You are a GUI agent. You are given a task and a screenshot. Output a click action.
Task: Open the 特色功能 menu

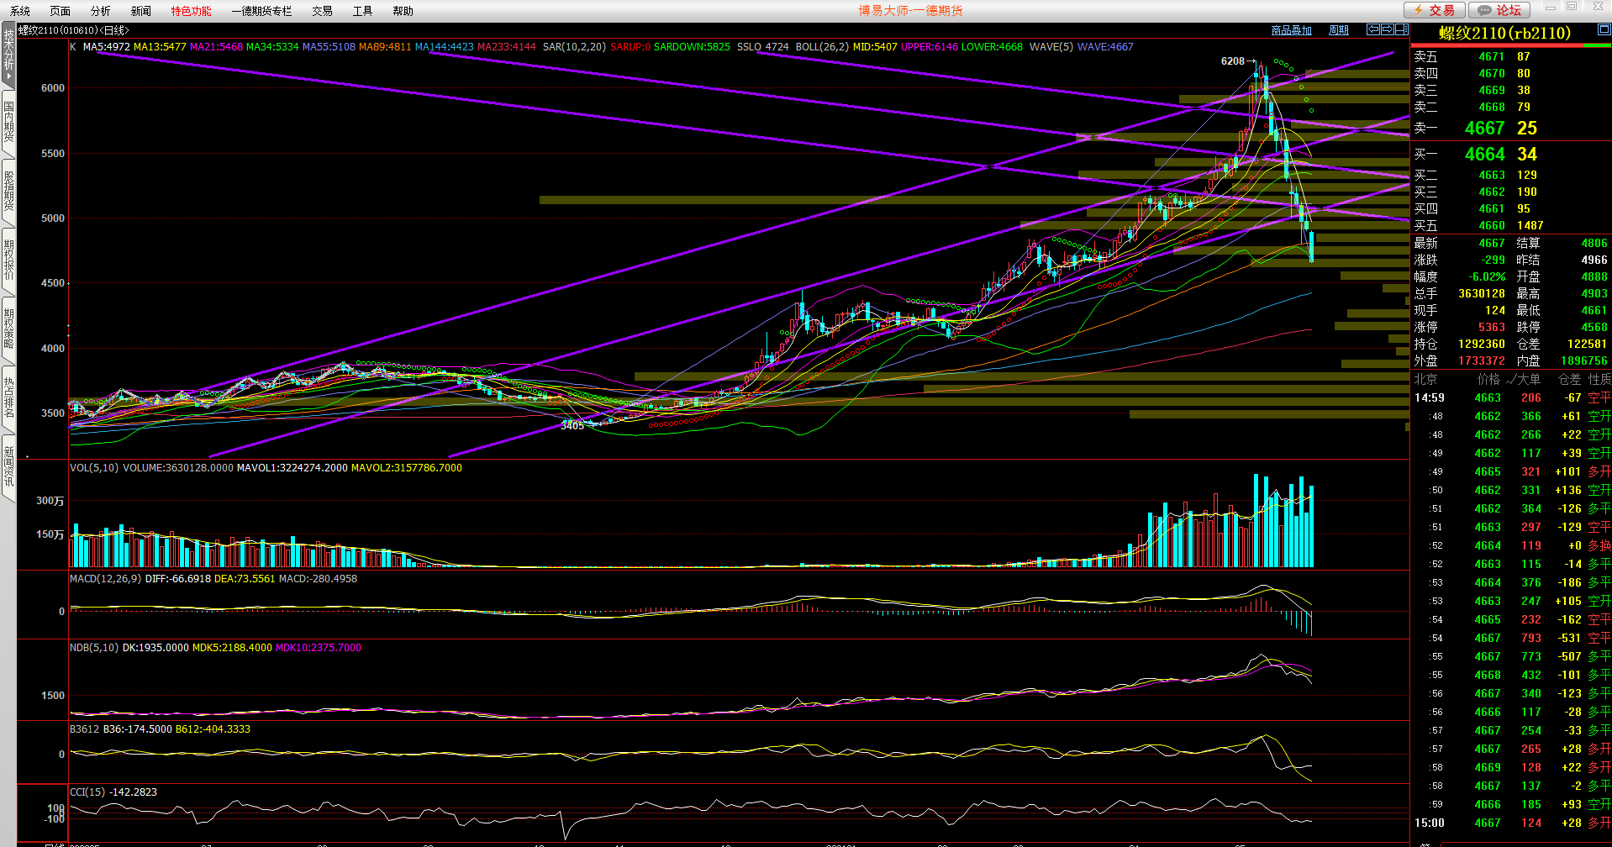[x=191, y=11]
